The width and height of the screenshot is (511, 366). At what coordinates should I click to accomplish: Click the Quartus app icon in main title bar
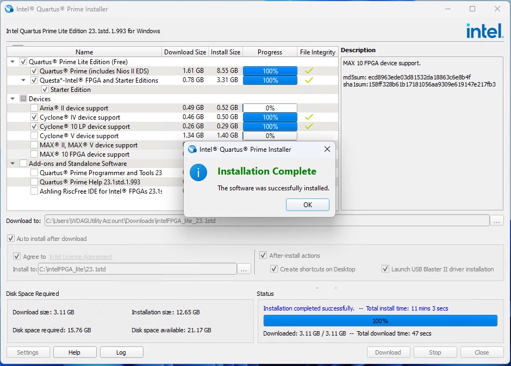coord(9,9)
